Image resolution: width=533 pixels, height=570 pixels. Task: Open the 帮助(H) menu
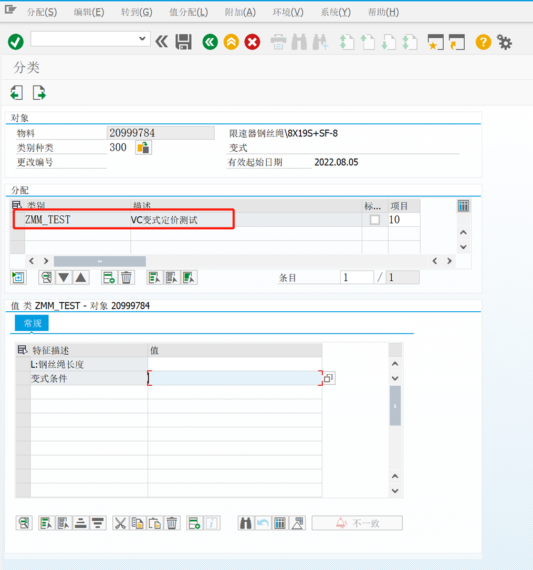coord(383,13)
